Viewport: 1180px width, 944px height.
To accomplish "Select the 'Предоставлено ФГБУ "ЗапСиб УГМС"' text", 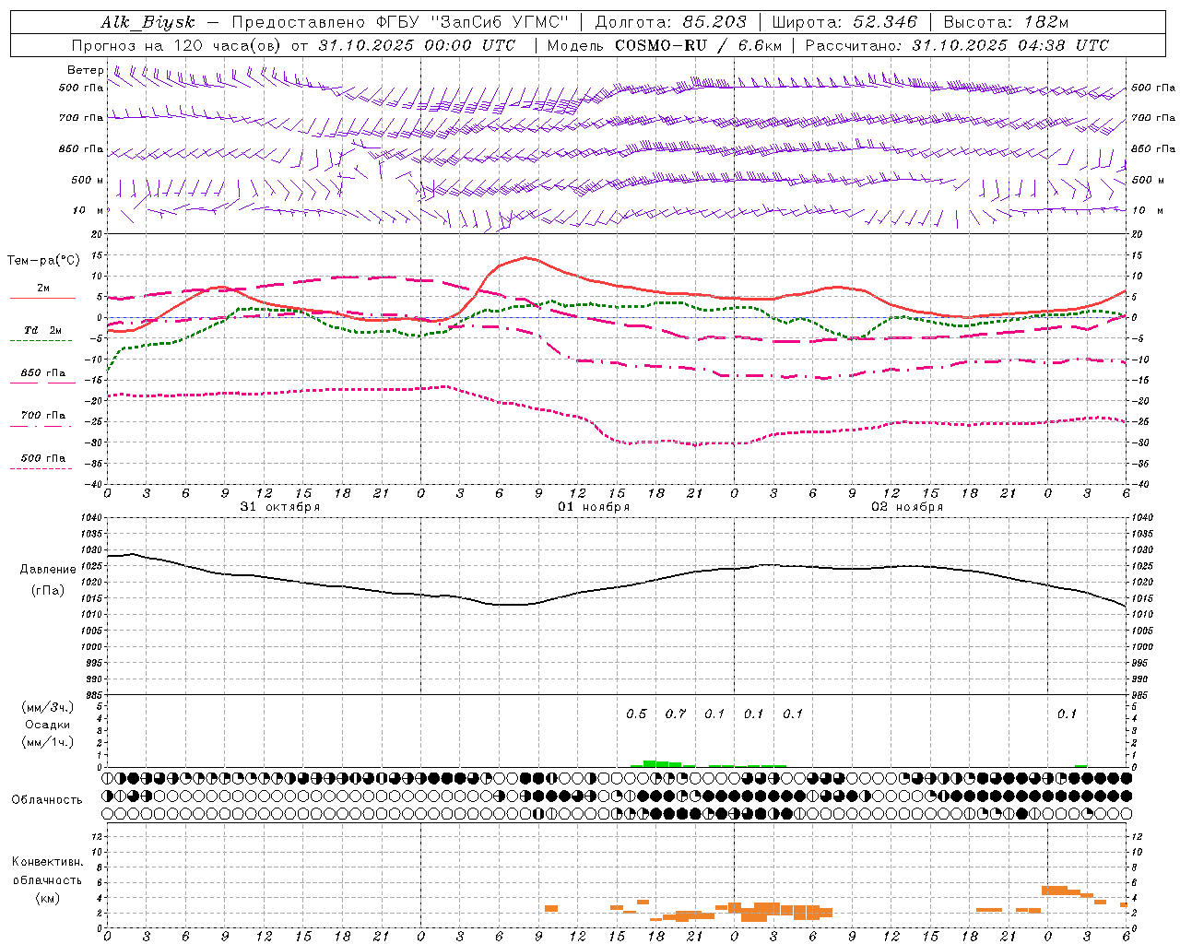I will point(401,23).
